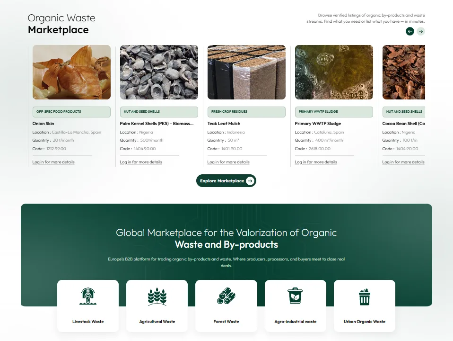The width and height of the screenshot is (453, 341).
Task: Click the quantity value '500t/month'
Action: click(152, 140)
